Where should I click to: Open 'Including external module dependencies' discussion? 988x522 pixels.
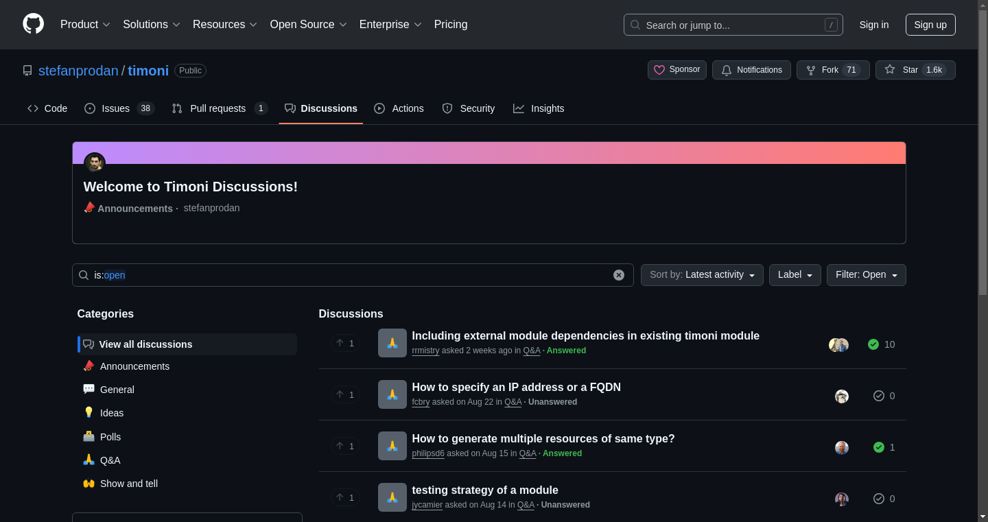click(585, 335)
